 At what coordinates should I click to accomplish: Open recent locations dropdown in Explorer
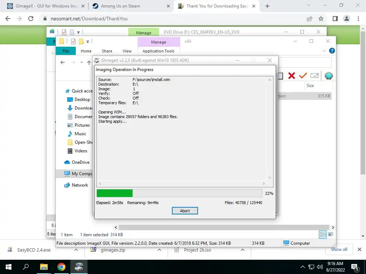tap(81, 62)
